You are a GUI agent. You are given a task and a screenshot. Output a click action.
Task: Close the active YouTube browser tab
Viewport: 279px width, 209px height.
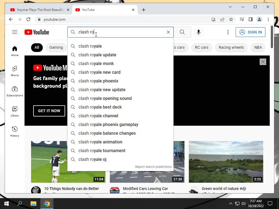tap(133, 10)
